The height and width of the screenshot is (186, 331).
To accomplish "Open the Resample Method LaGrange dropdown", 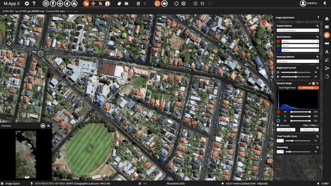I will point(297,61).
